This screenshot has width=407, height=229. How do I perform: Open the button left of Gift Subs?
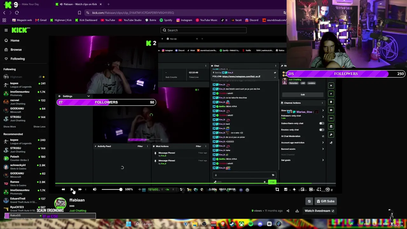(309, 201)
